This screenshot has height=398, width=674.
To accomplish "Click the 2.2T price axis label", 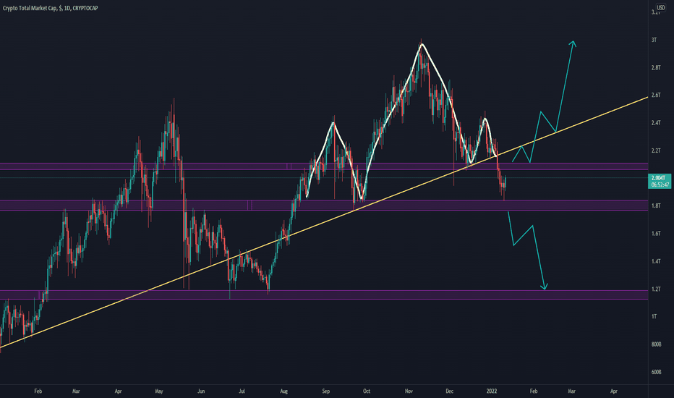I will click(655, 151).
